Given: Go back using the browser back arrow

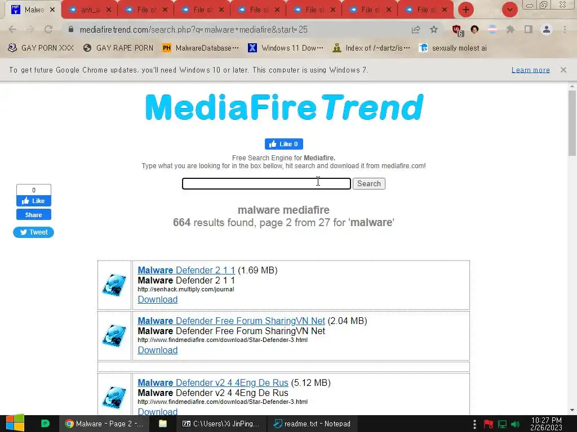Looking at the screenshot, I should click(x=12, y=29).
